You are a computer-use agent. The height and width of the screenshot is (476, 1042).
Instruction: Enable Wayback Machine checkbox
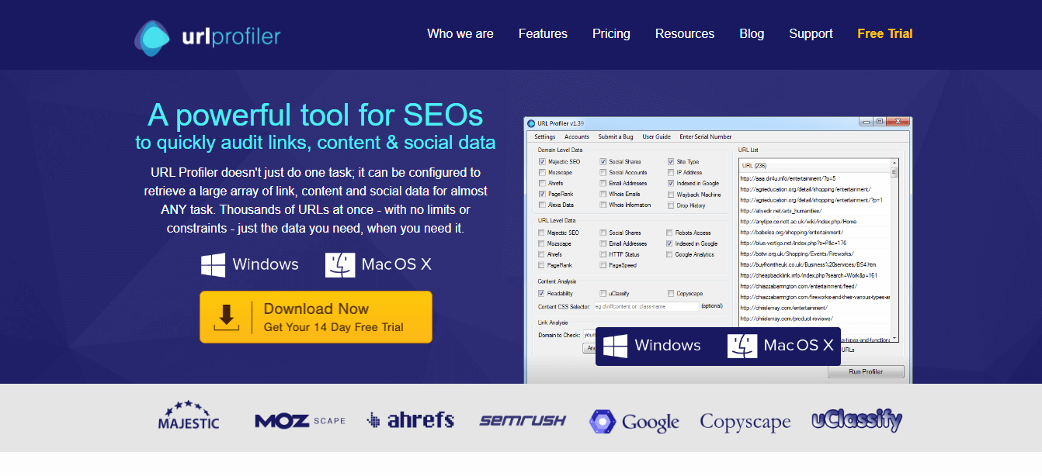tap(671, 195)
